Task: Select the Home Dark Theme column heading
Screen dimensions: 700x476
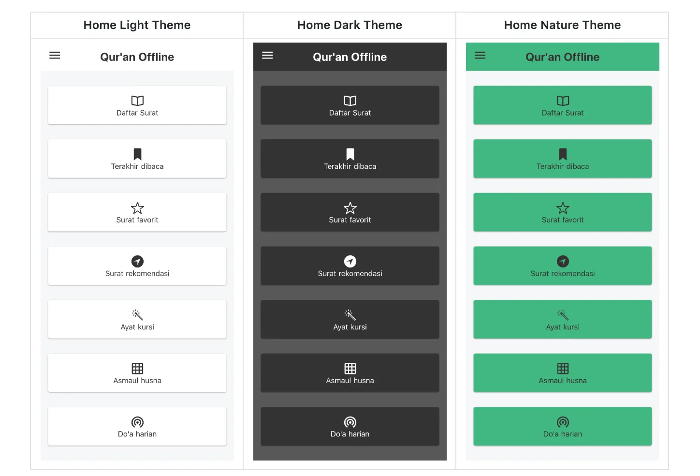Action: coord(350,25)
